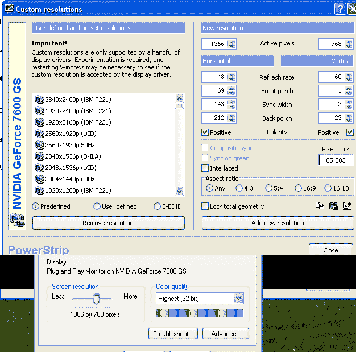Click the copy timings to clipboard icon

[320, 206]
